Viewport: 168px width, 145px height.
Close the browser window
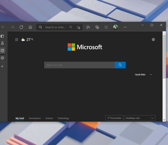(161, 25)
